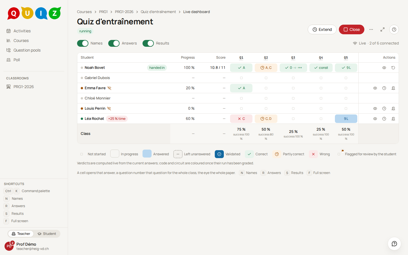The height and width of the screenshot is (255, 408).
Task: Open Léa Rochat's wrong Q1 answer "C"
Action: click(x=241, y=119)
